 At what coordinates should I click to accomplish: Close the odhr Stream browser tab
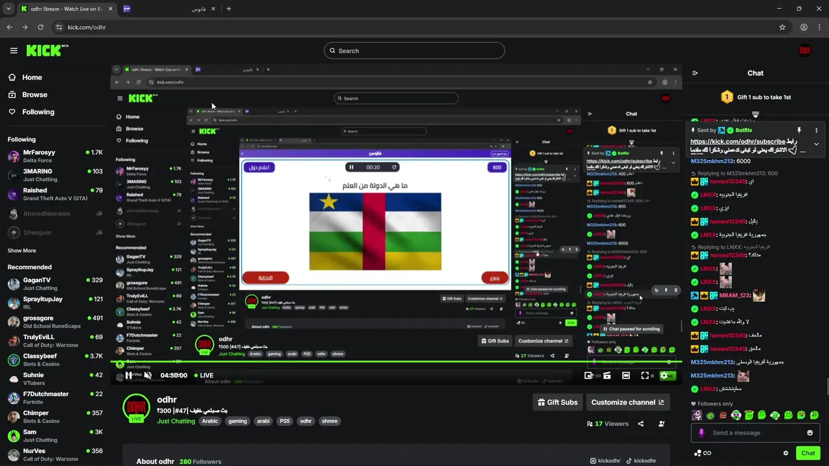[x=110, y=8]
